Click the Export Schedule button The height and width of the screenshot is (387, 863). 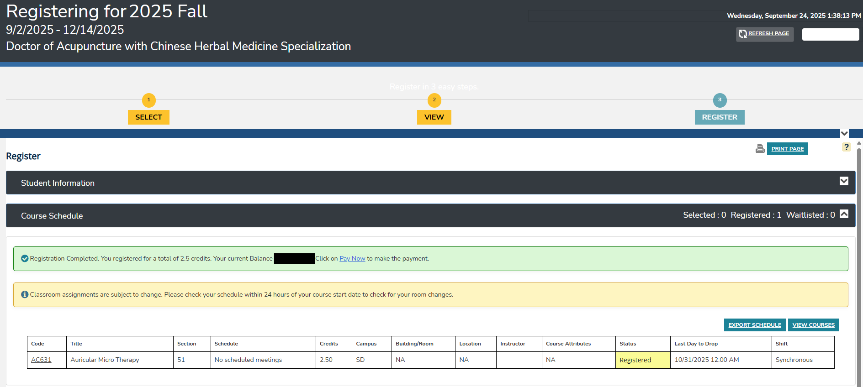point(754,325)
